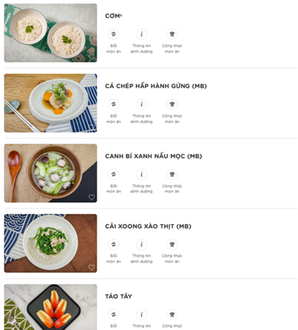Click the Cá Chép Hấp Hành Gừng title
This screenshot has width=298, height=330.
(156, 86)
